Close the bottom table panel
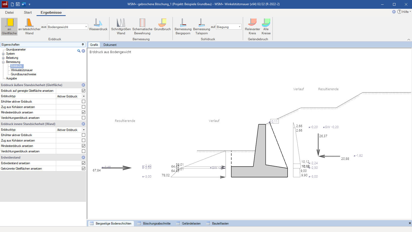The image size is (412, 232). click(x=410, y=223)
